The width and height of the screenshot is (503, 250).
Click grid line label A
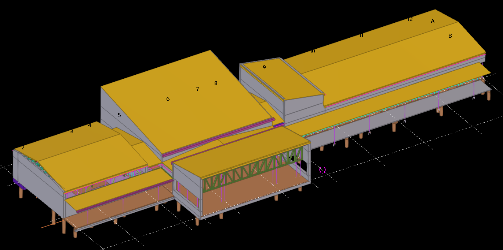(433, 21)
